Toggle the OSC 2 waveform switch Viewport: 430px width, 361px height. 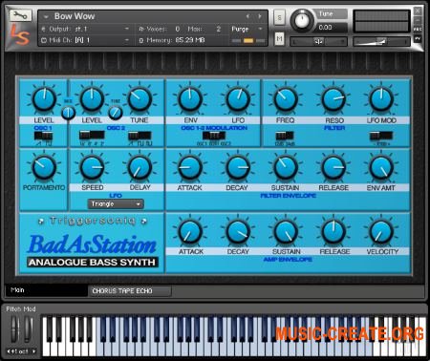140,136
